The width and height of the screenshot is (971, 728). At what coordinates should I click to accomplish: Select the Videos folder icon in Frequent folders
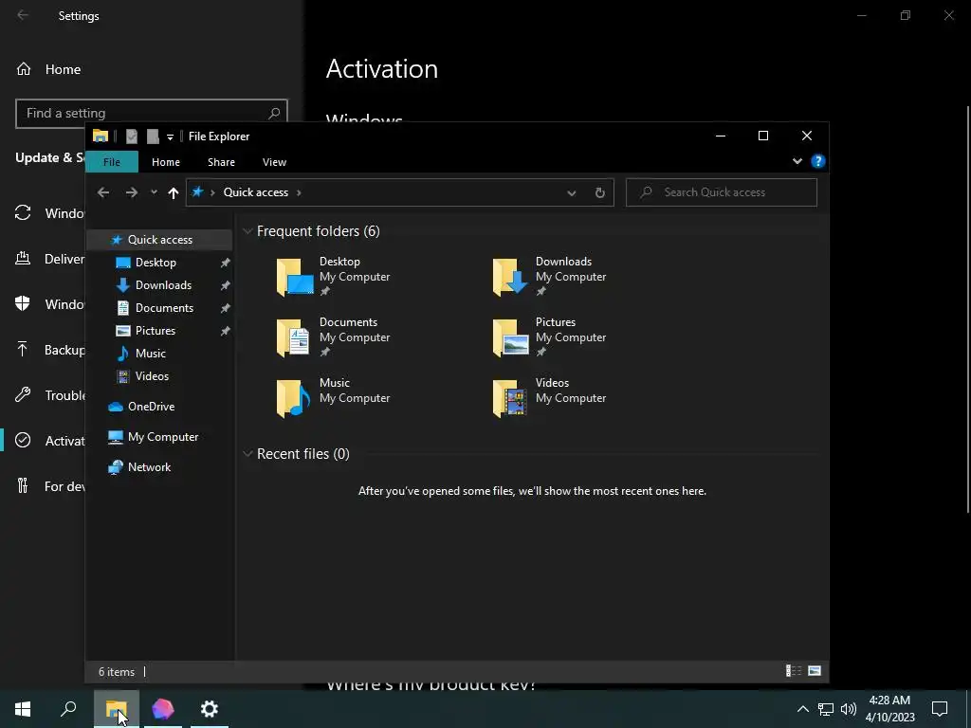[509, 398]
